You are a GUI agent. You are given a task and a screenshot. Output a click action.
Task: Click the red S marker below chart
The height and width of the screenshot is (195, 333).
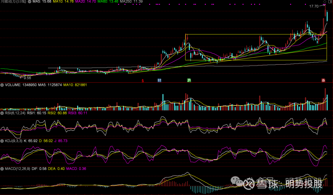click(x=143, y=81)
